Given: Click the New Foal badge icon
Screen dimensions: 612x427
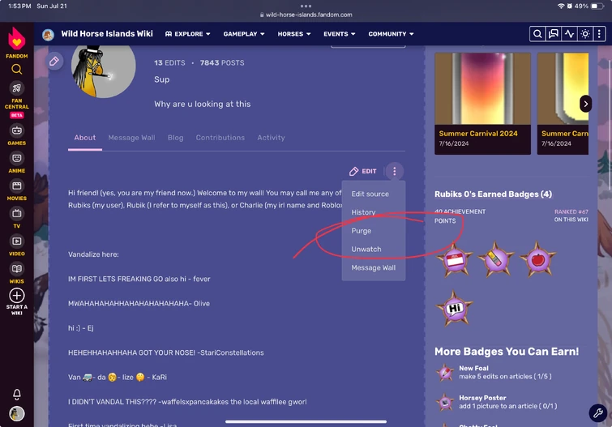Looking at the screenshot, I should click(445, 373).
